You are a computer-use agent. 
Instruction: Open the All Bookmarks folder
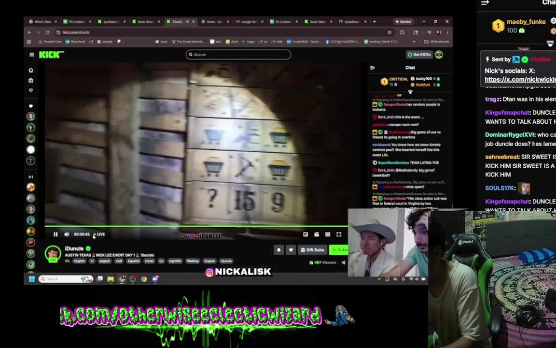[x=437, y=42]
